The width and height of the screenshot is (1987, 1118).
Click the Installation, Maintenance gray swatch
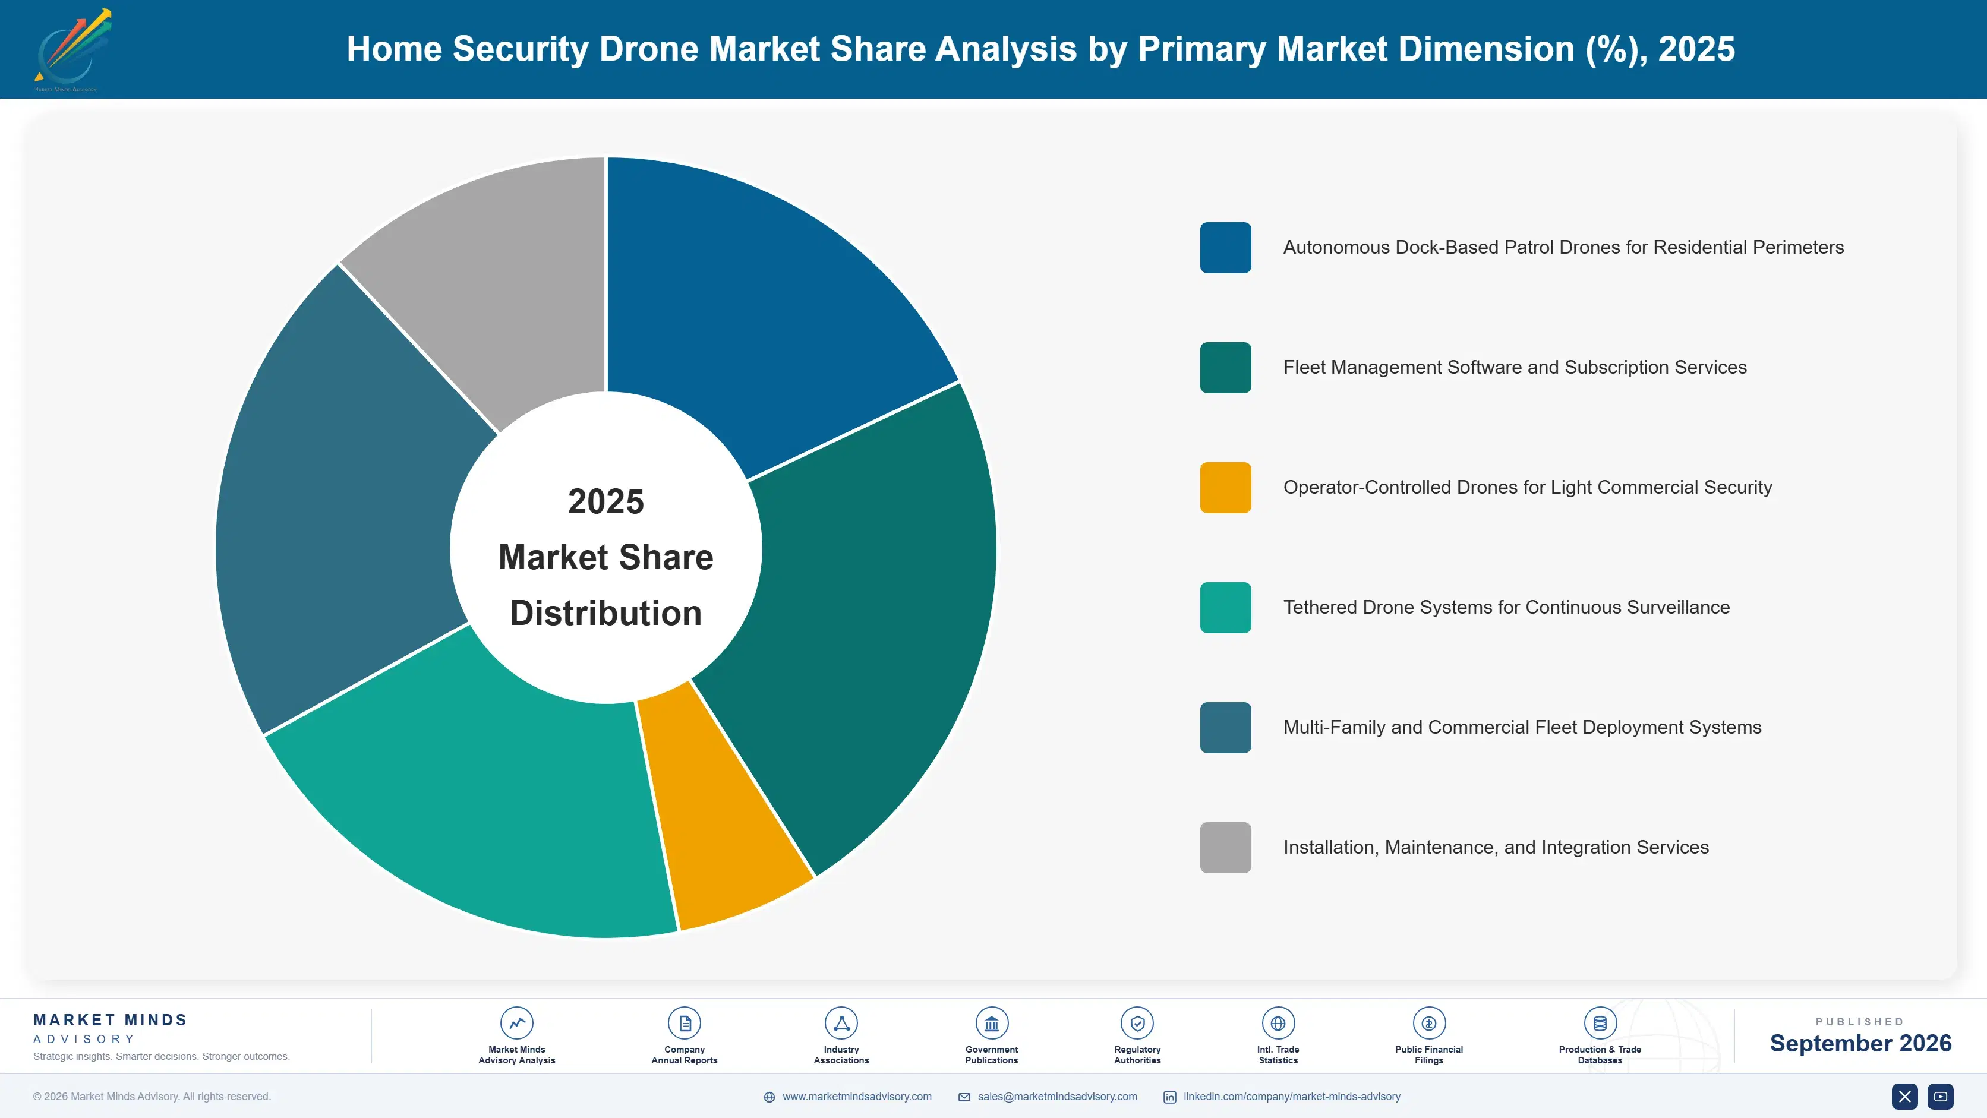point(1225,847)
